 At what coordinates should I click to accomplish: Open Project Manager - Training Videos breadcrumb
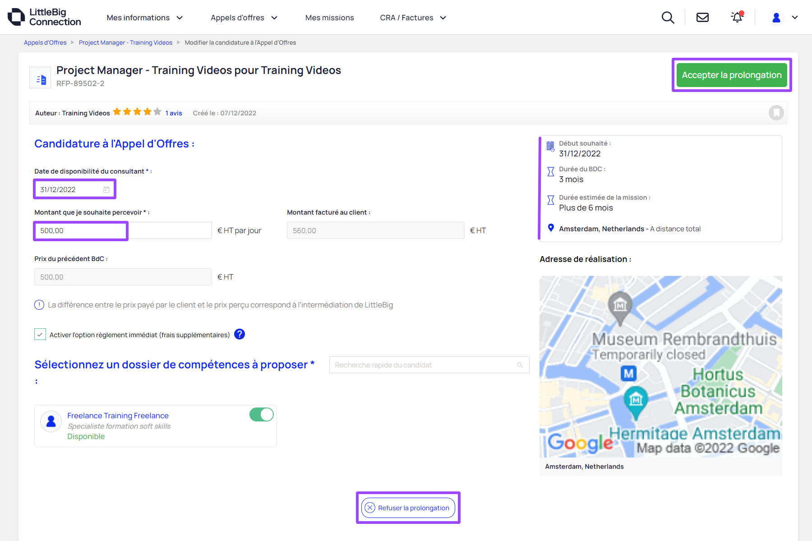click(x=125, y=42)
